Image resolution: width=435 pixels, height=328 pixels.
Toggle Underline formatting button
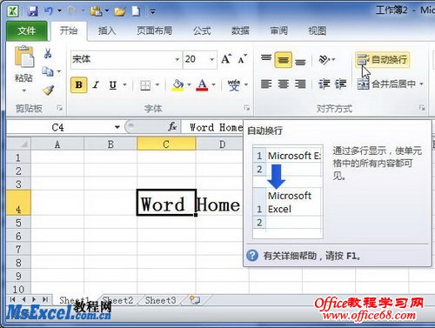[113, 85]
